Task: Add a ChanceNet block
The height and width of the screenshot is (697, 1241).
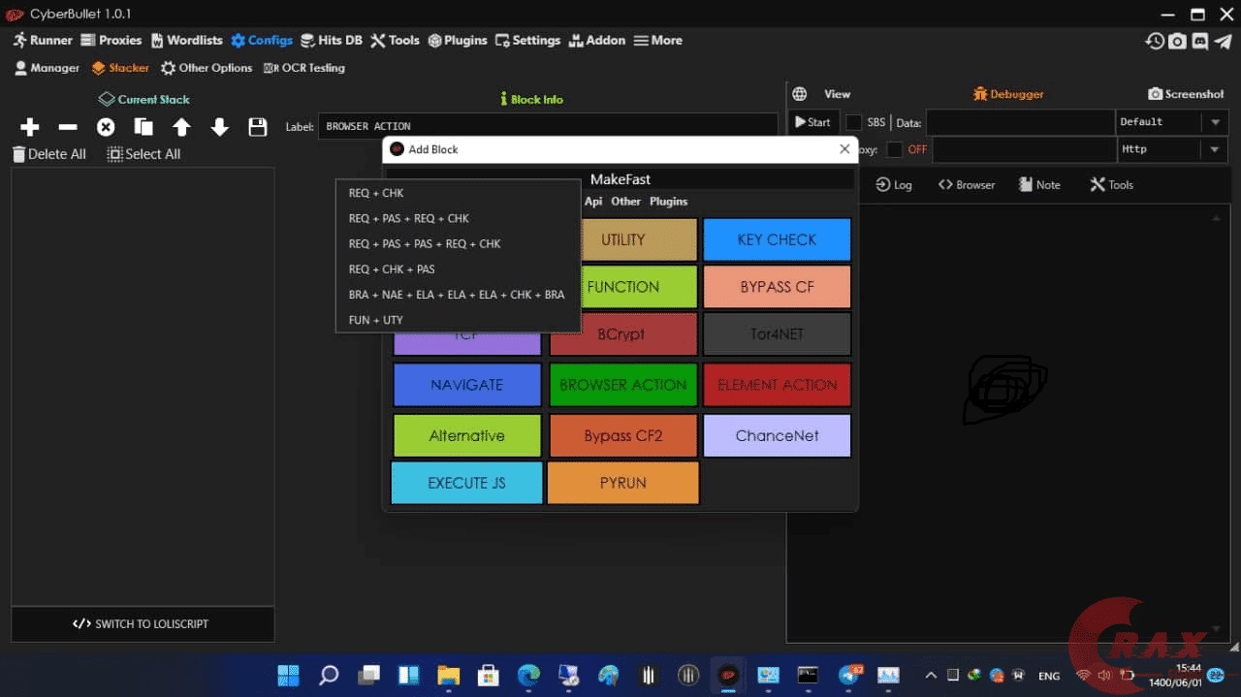Action: 777,436
